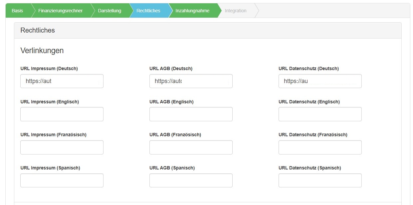
Task: Click the URL Datenschutz (Deutsch) field
Action: point(320,81)
